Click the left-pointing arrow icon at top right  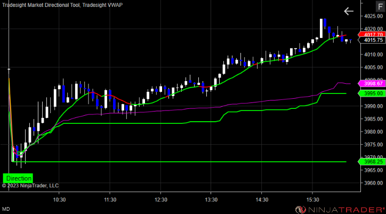point(349,11)
